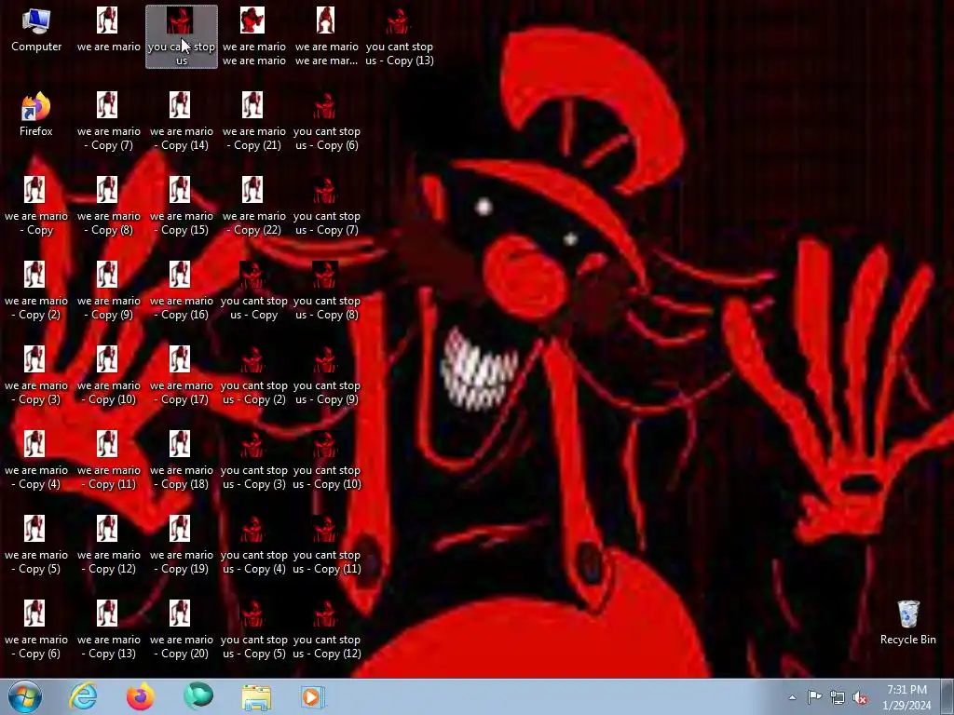
Task: Launch Internet Explorer from taskbar
Action: click(83, 696)
